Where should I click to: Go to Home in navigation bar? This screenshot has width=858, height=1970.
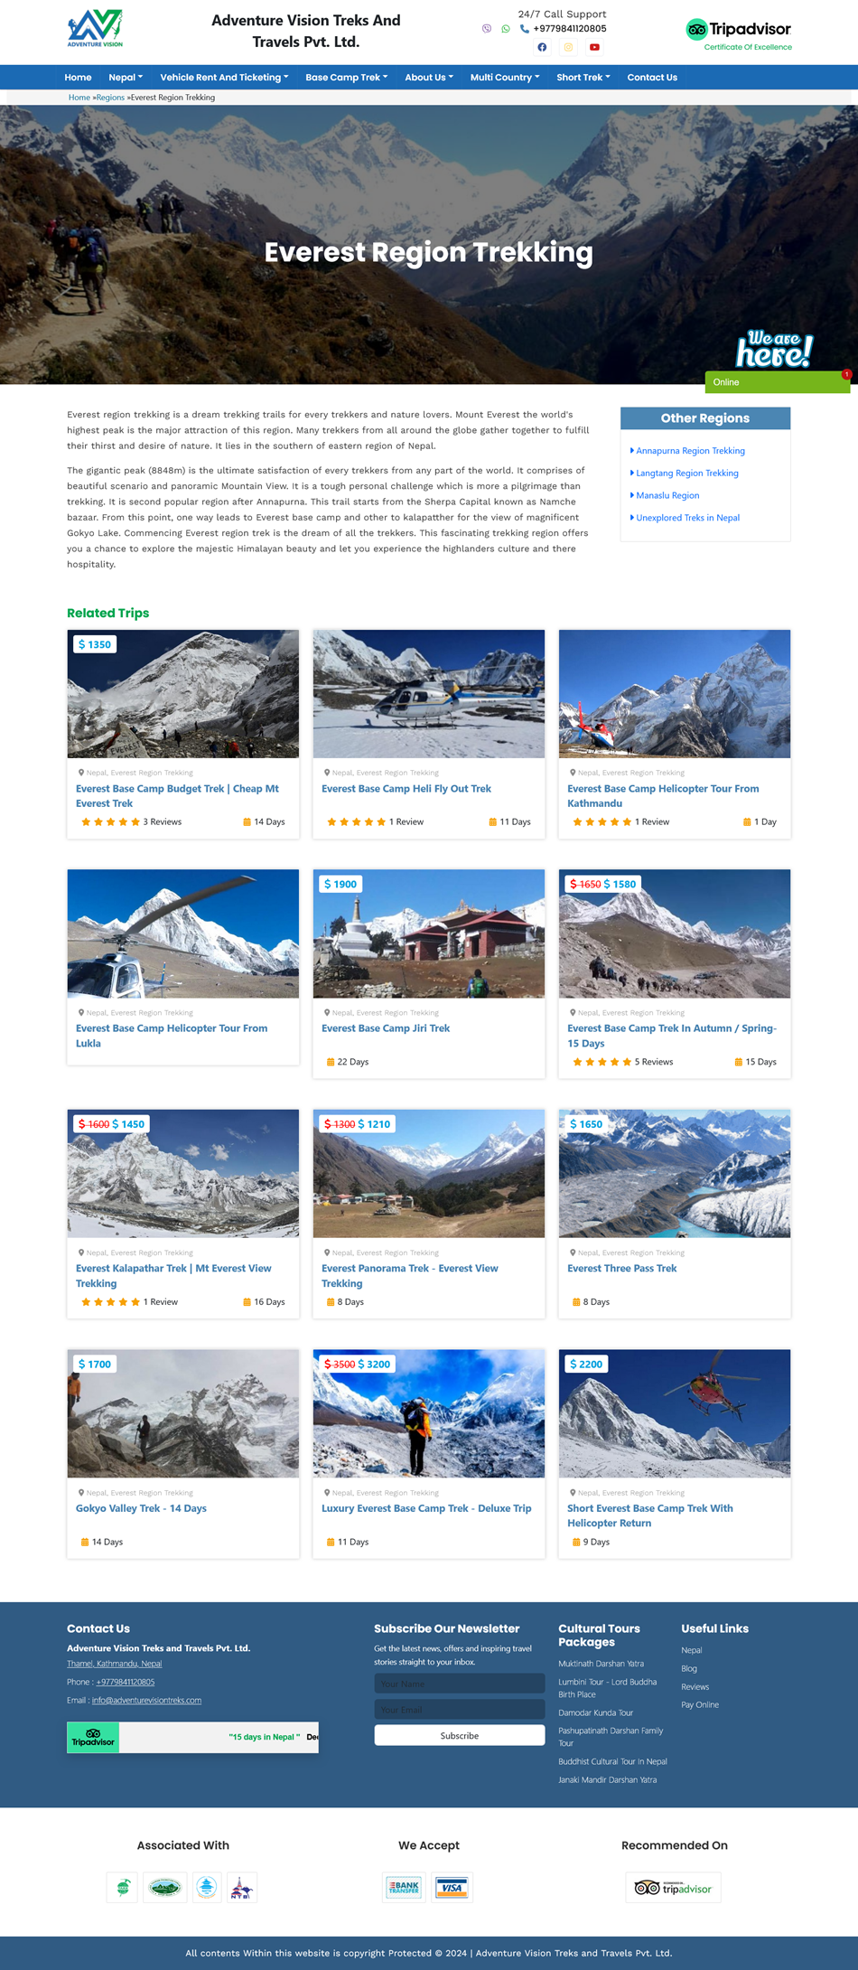coord(78,78)
